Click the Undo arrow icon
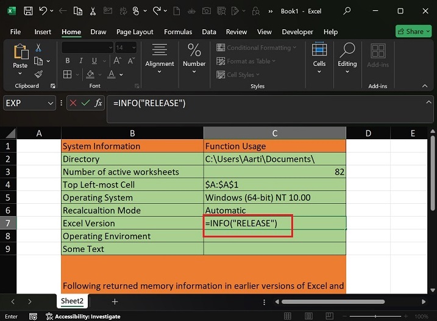The image size is (437, 321). 43,11
